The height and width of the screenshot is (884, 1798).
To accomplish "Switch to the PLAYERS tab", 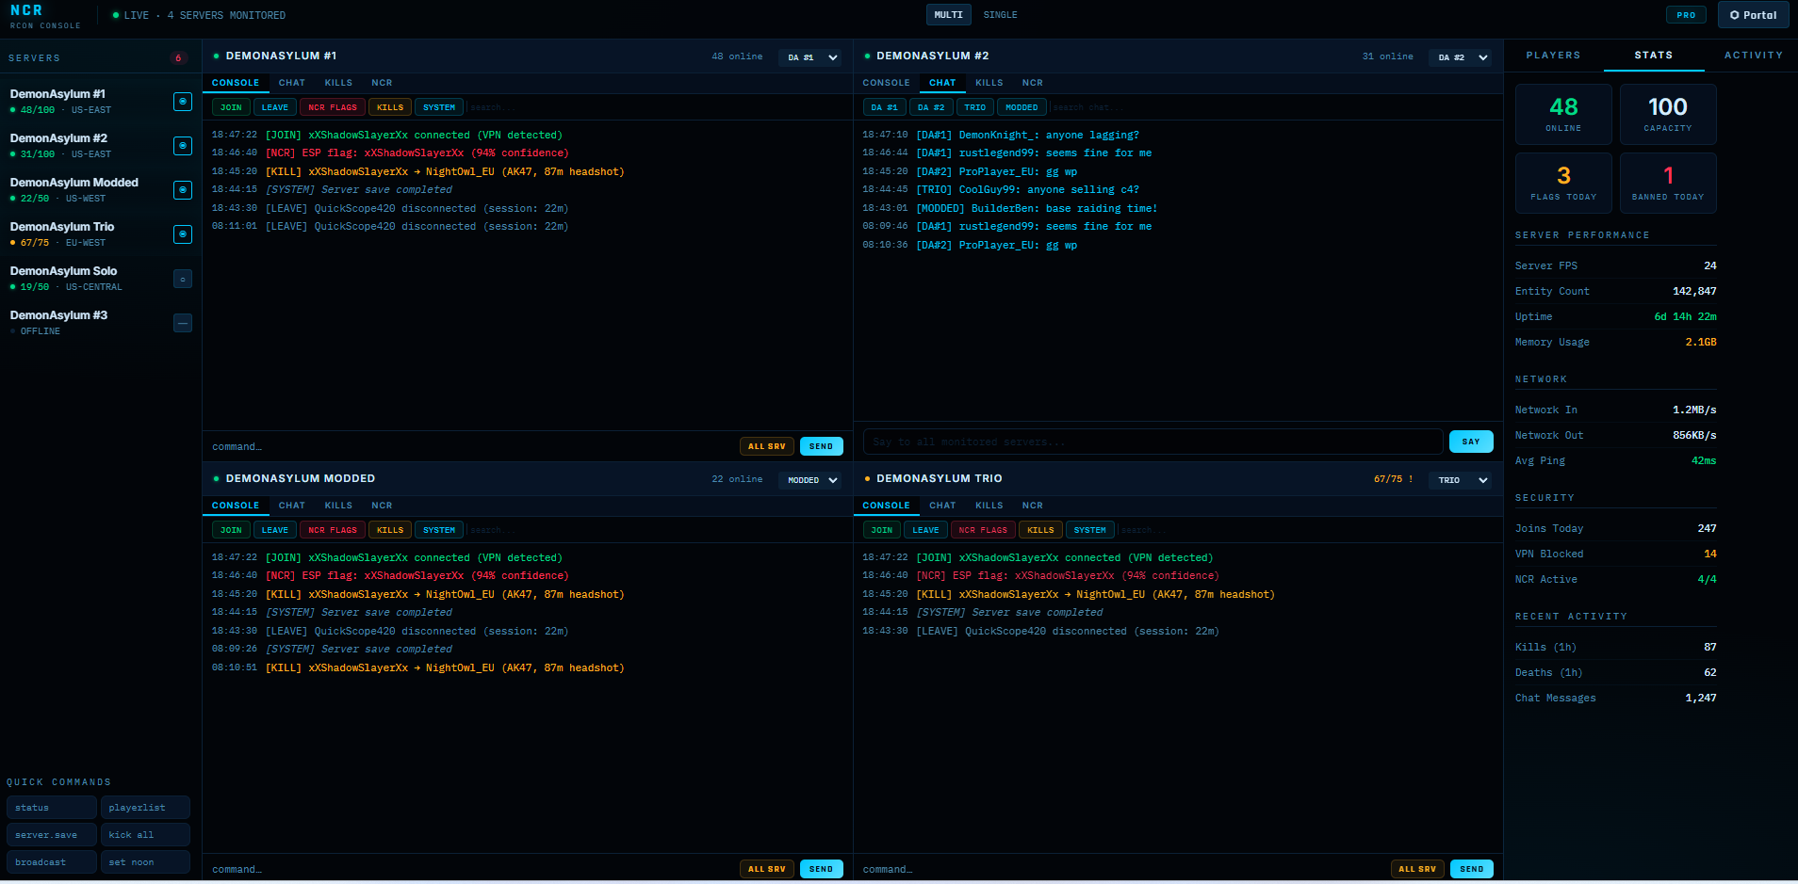I will tap(1553, 56).
